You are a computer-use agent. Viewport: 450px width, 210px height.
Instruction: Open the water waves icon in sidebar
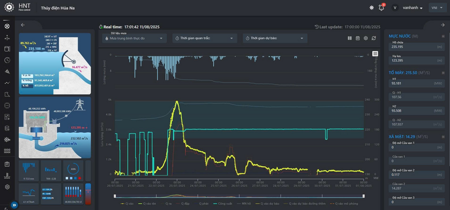(7, 150)
